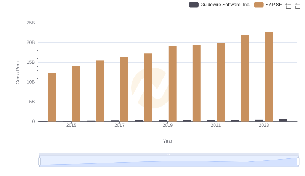Click the SAP SE bar for 2015
This screenshot has height=176, width=305.
[x=76, y=94]
